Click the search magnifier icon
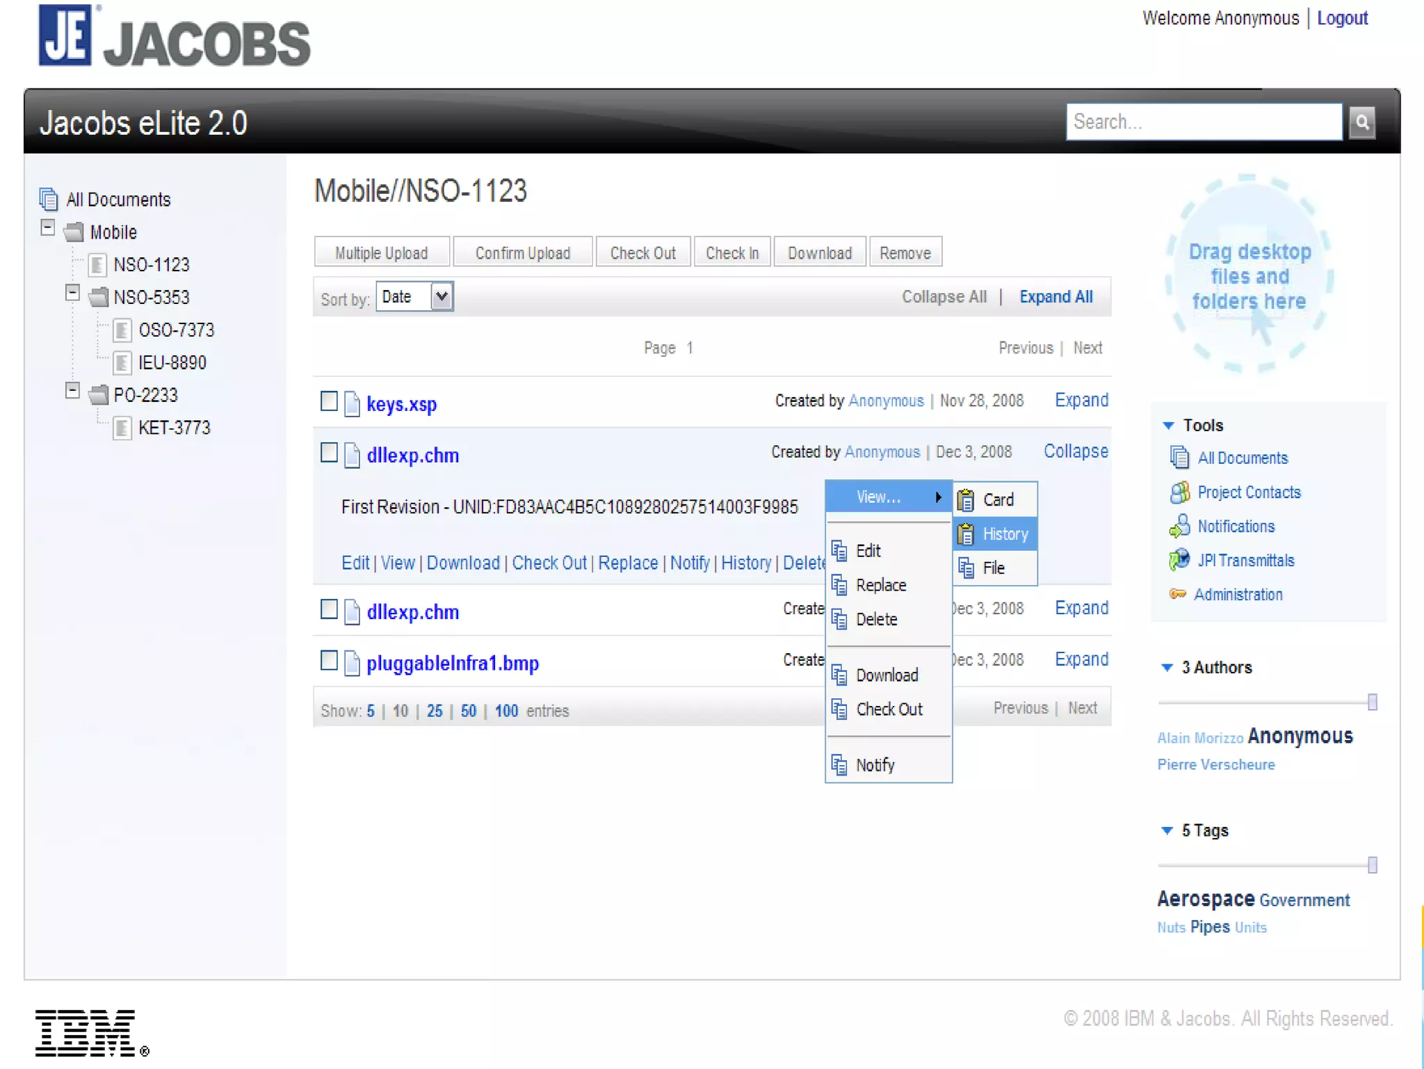Screen dimensions: 1424x1069 point(1361,122)
